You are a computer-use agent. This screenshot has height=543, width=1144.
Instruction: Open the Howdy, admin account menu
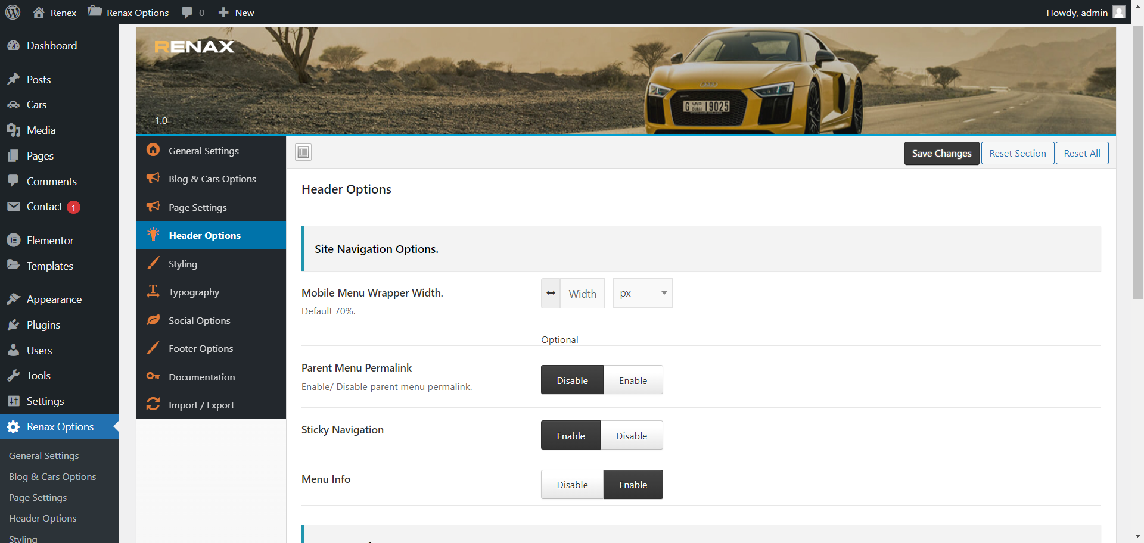coord(1086,13)
